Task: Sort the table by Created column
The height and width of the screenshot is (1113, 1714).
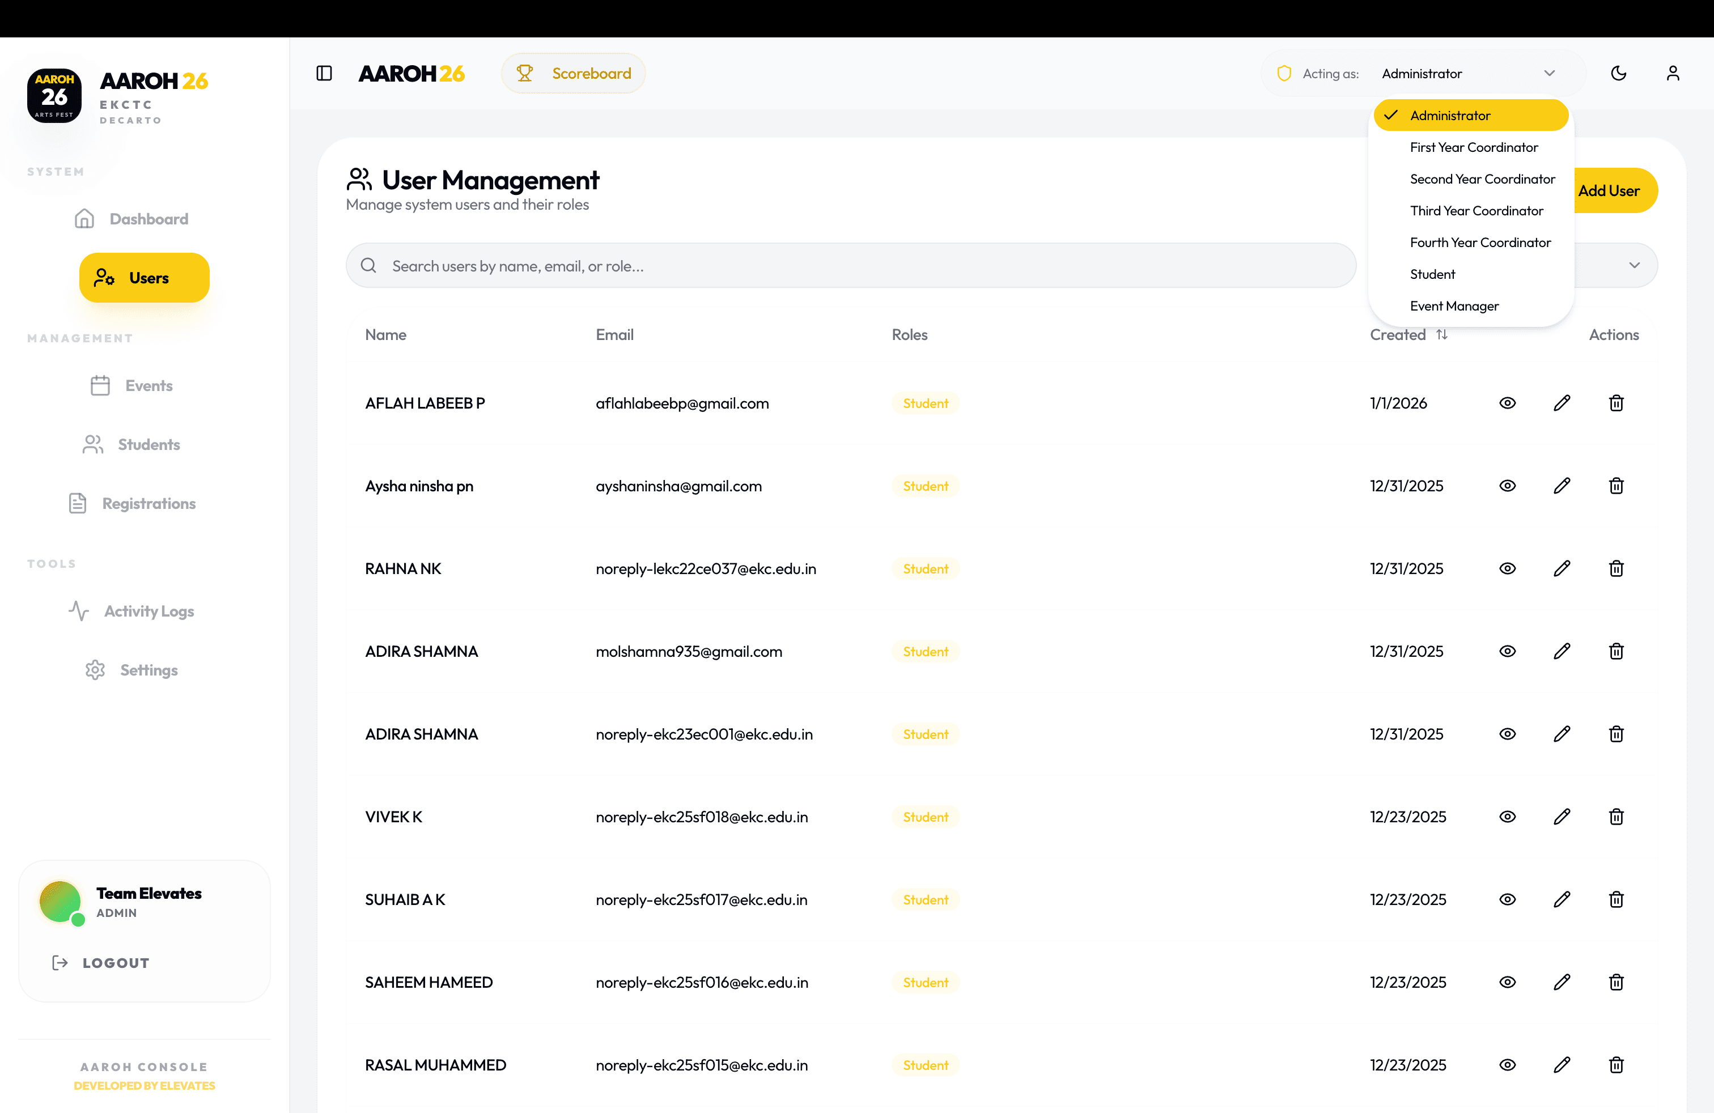Action: tap(1408, 335)
